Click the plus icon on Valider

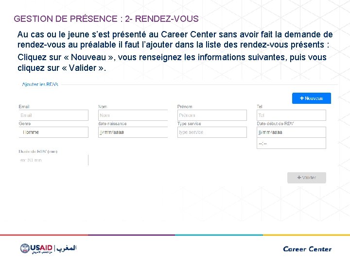click(x=299, y=178)
